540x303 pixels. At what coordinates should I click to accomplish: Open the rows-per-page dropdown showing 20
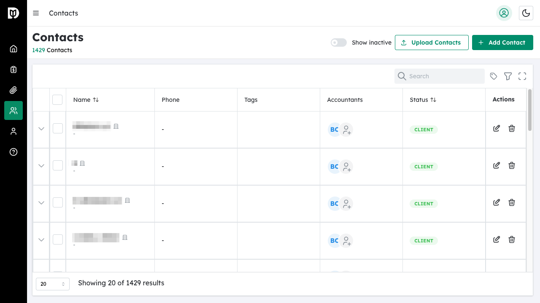[x=53, y=284]
